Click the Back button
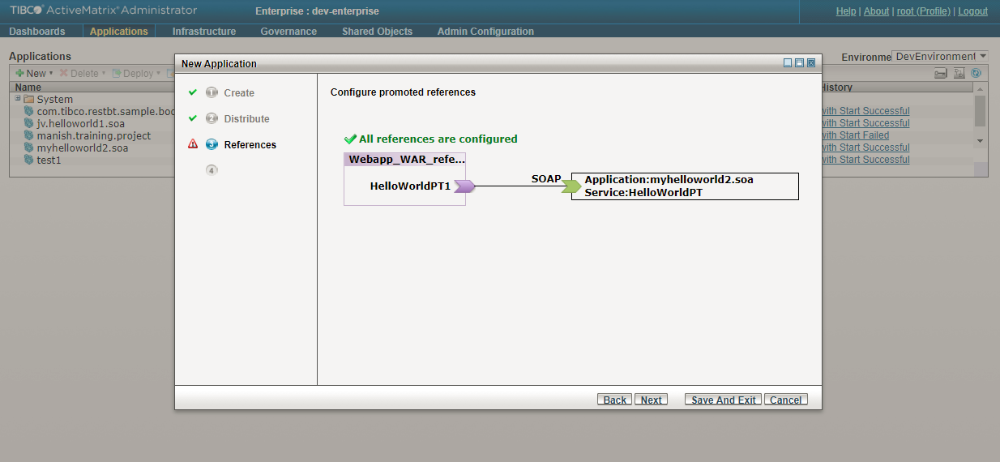 pyautogui.click(x=615, y=400)
